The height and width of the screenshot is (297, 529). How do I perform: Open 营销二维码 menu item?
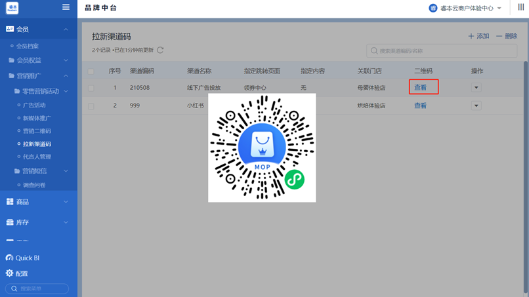click(x=37, y=131)
